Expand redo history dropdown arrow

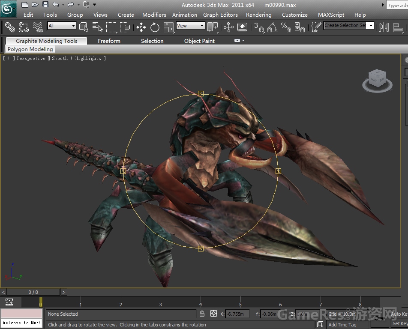tap(78, 5)
